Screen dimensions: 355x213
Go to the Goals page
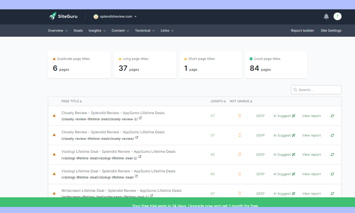(78, 30)
